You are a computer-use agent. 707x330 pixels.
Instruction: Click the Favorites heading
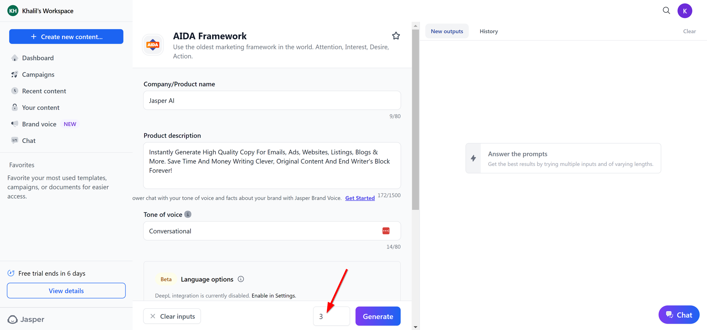22,165
